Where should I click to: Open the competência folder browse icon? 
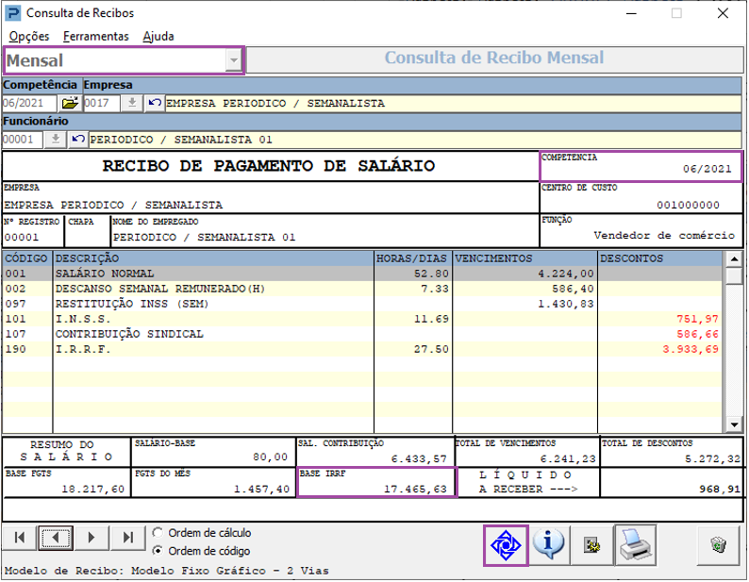[70, 103]
